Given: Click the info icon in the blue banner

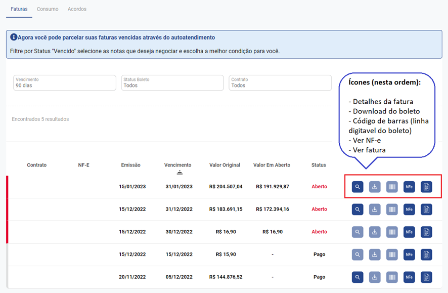Looking at the screenshot, I should coord(14,37).
